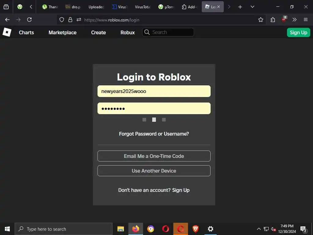The image size is (313, 235).
Task: Click the muted volume tray icon
Action: pyautogui.click(x=273, y=229)
